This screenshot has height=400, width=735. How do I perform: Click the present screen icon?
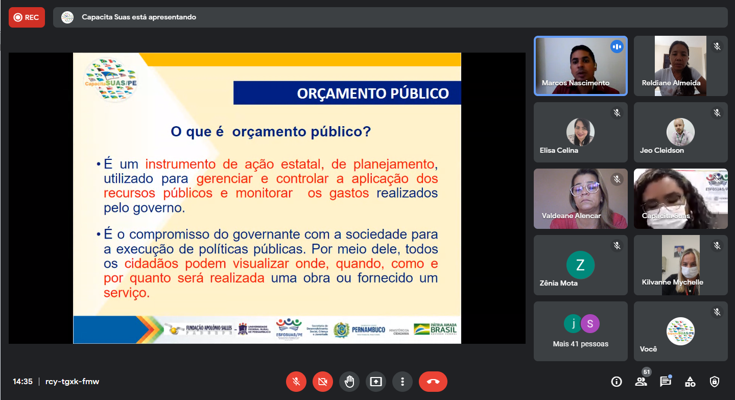click(376, 382)
